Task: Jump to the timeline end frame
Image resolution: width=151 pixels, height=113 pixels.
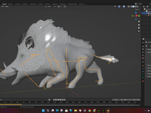Action: point(64,100)
